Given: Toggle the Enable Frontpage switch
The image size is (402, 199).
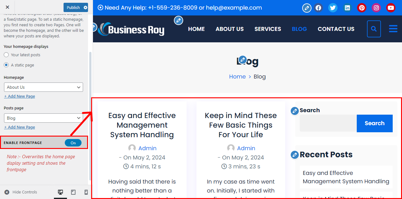Looking at the screenshot, I should 73,143.
